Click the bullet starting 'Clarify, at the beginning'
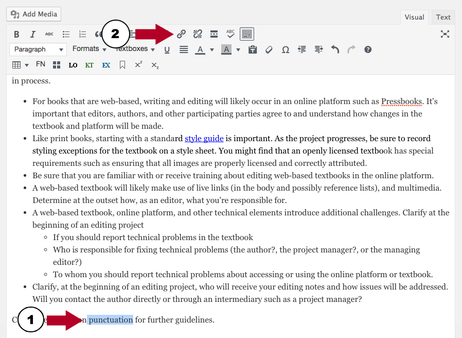This screenshot has height=338, width=462. (x=240, y=293)
